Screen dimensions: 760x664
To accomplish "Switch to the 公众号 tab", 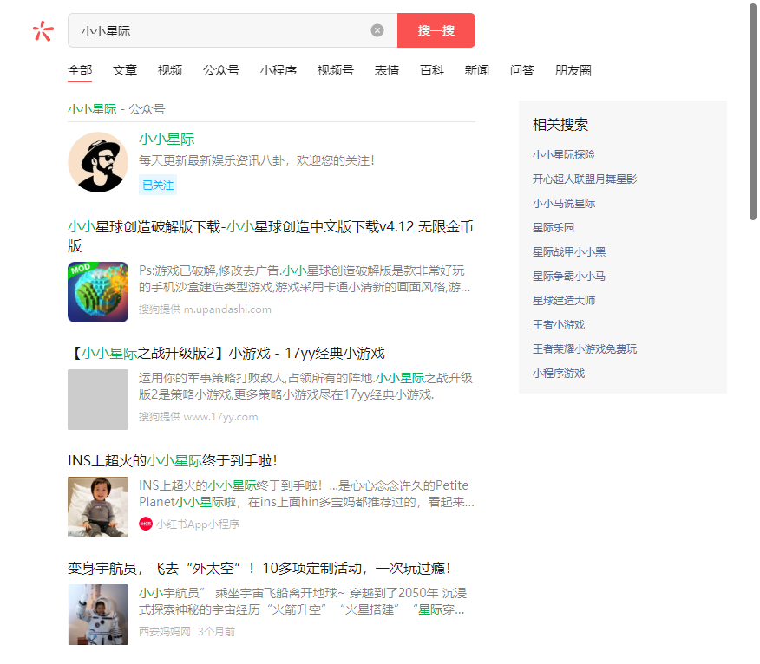I will pos(221,71).
